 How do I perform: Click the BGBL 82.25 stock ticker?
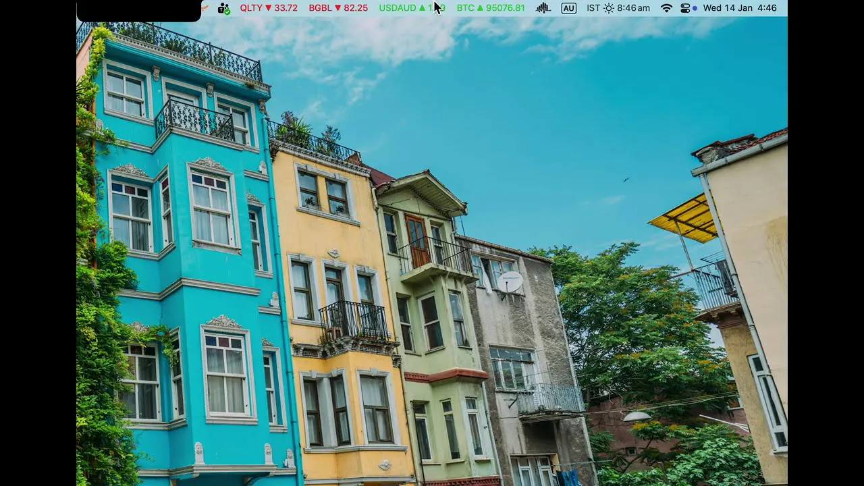pyautogui.click(x=338, y=8)
